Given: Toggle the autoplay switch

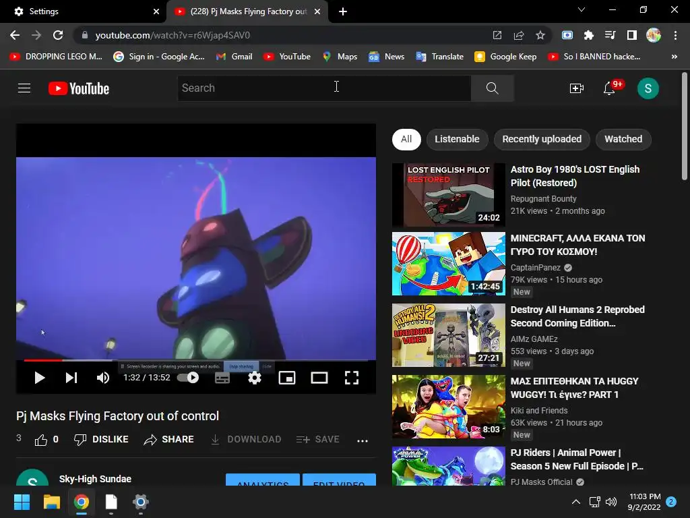Looking at the screenshot, I should (188, 378).
